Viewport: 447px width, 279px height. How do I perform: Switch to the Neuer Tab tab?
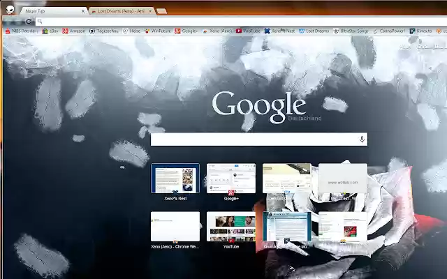pos(54,11)
